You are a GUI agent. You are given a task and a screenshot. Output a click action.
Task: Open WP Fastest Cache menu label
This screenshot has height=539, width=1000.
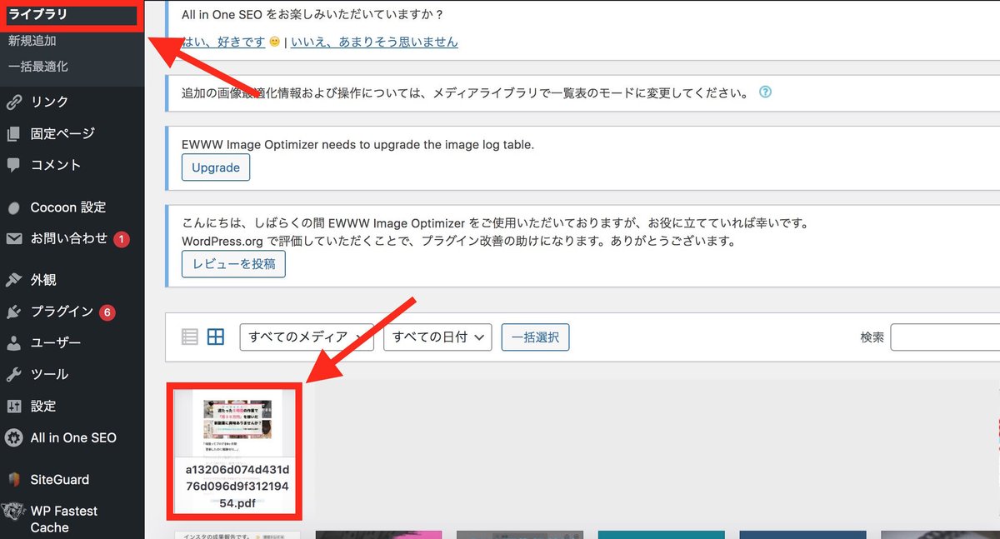[x=64, y=519]
